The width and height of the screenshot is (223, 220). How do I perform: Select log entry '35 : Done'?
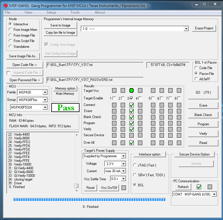point(15,183)
